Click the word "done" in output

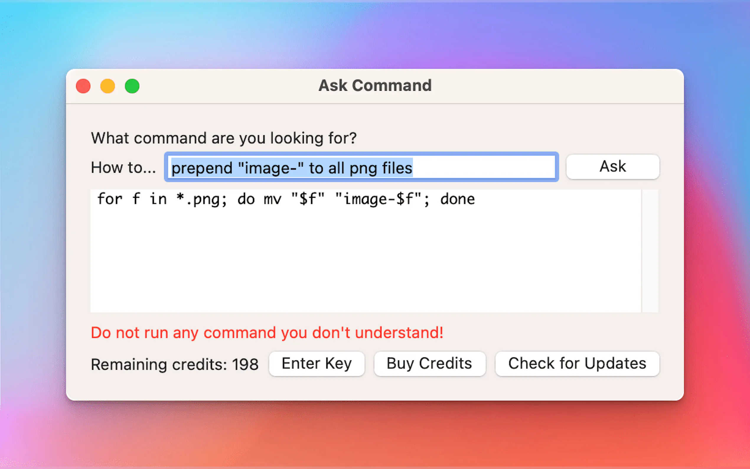pos(457,199)
